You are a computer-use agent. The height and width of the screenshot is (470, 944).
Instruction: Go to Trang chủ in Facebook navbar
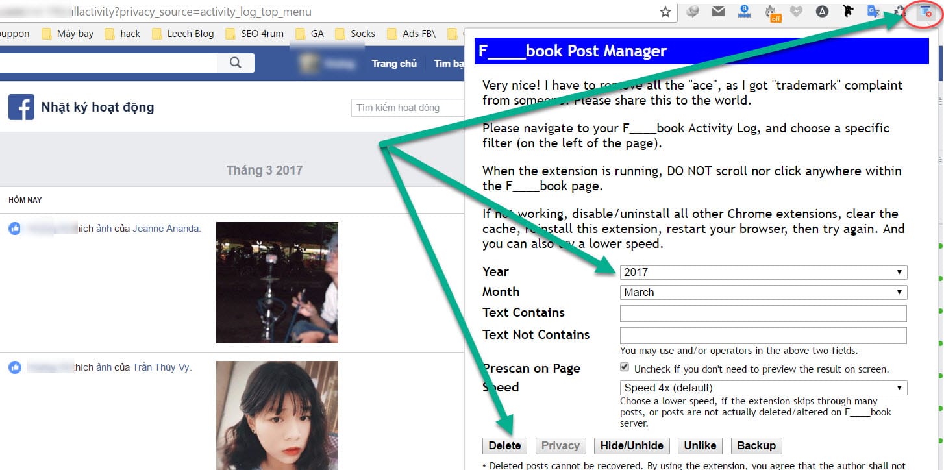(394, 64)
